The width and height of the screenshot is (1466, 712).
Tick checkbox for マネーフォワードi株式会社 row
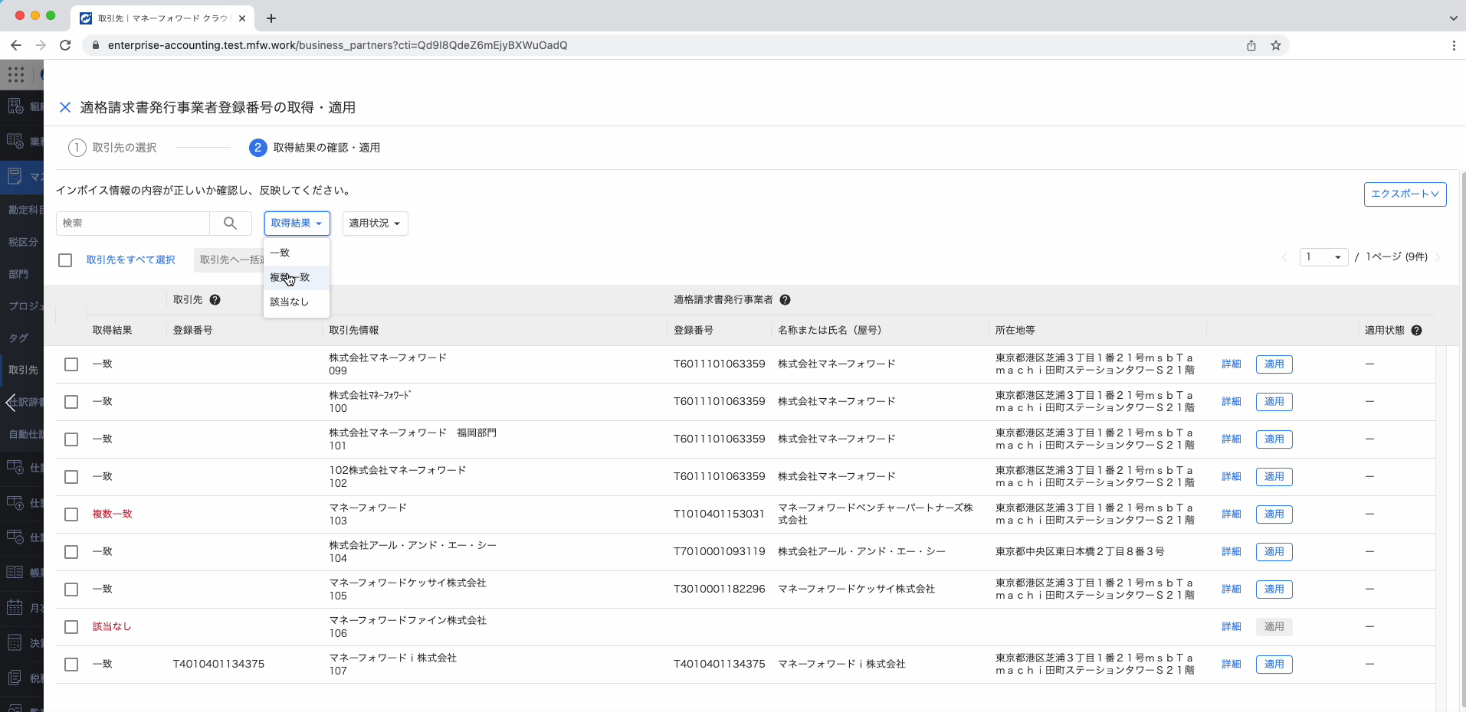71,665
